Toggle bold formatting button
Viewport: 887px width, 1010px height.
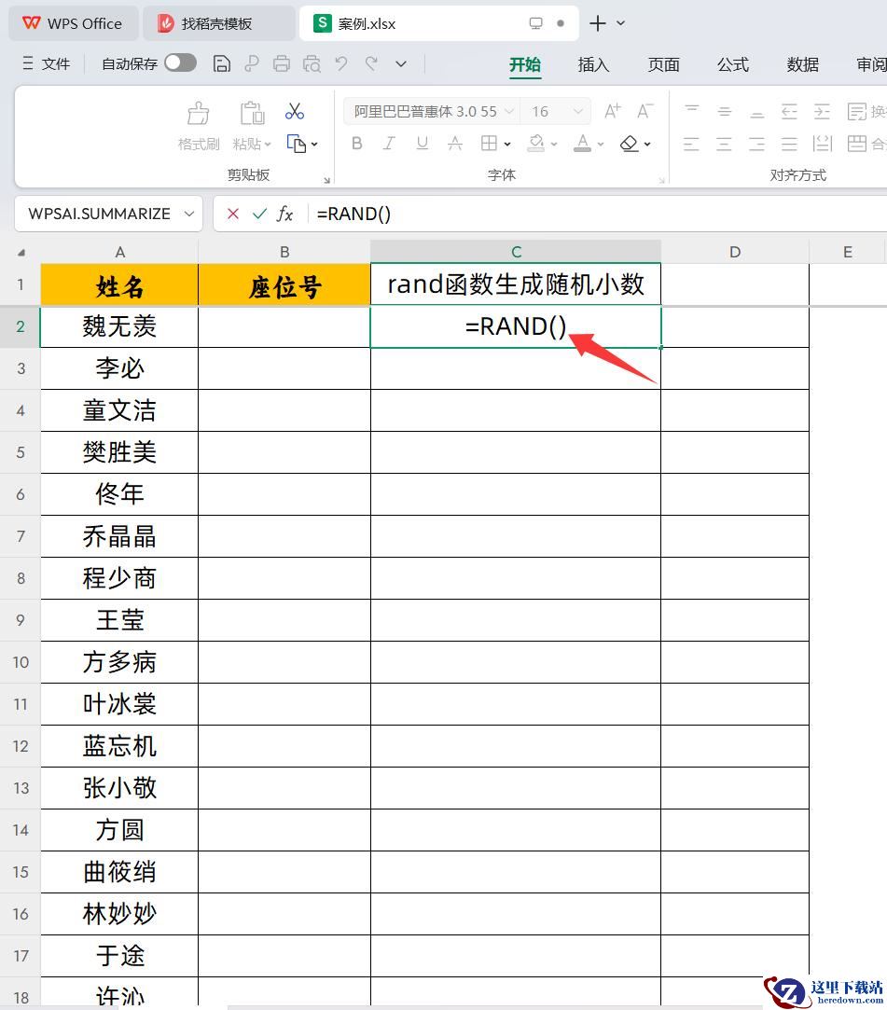pos(356,144)
